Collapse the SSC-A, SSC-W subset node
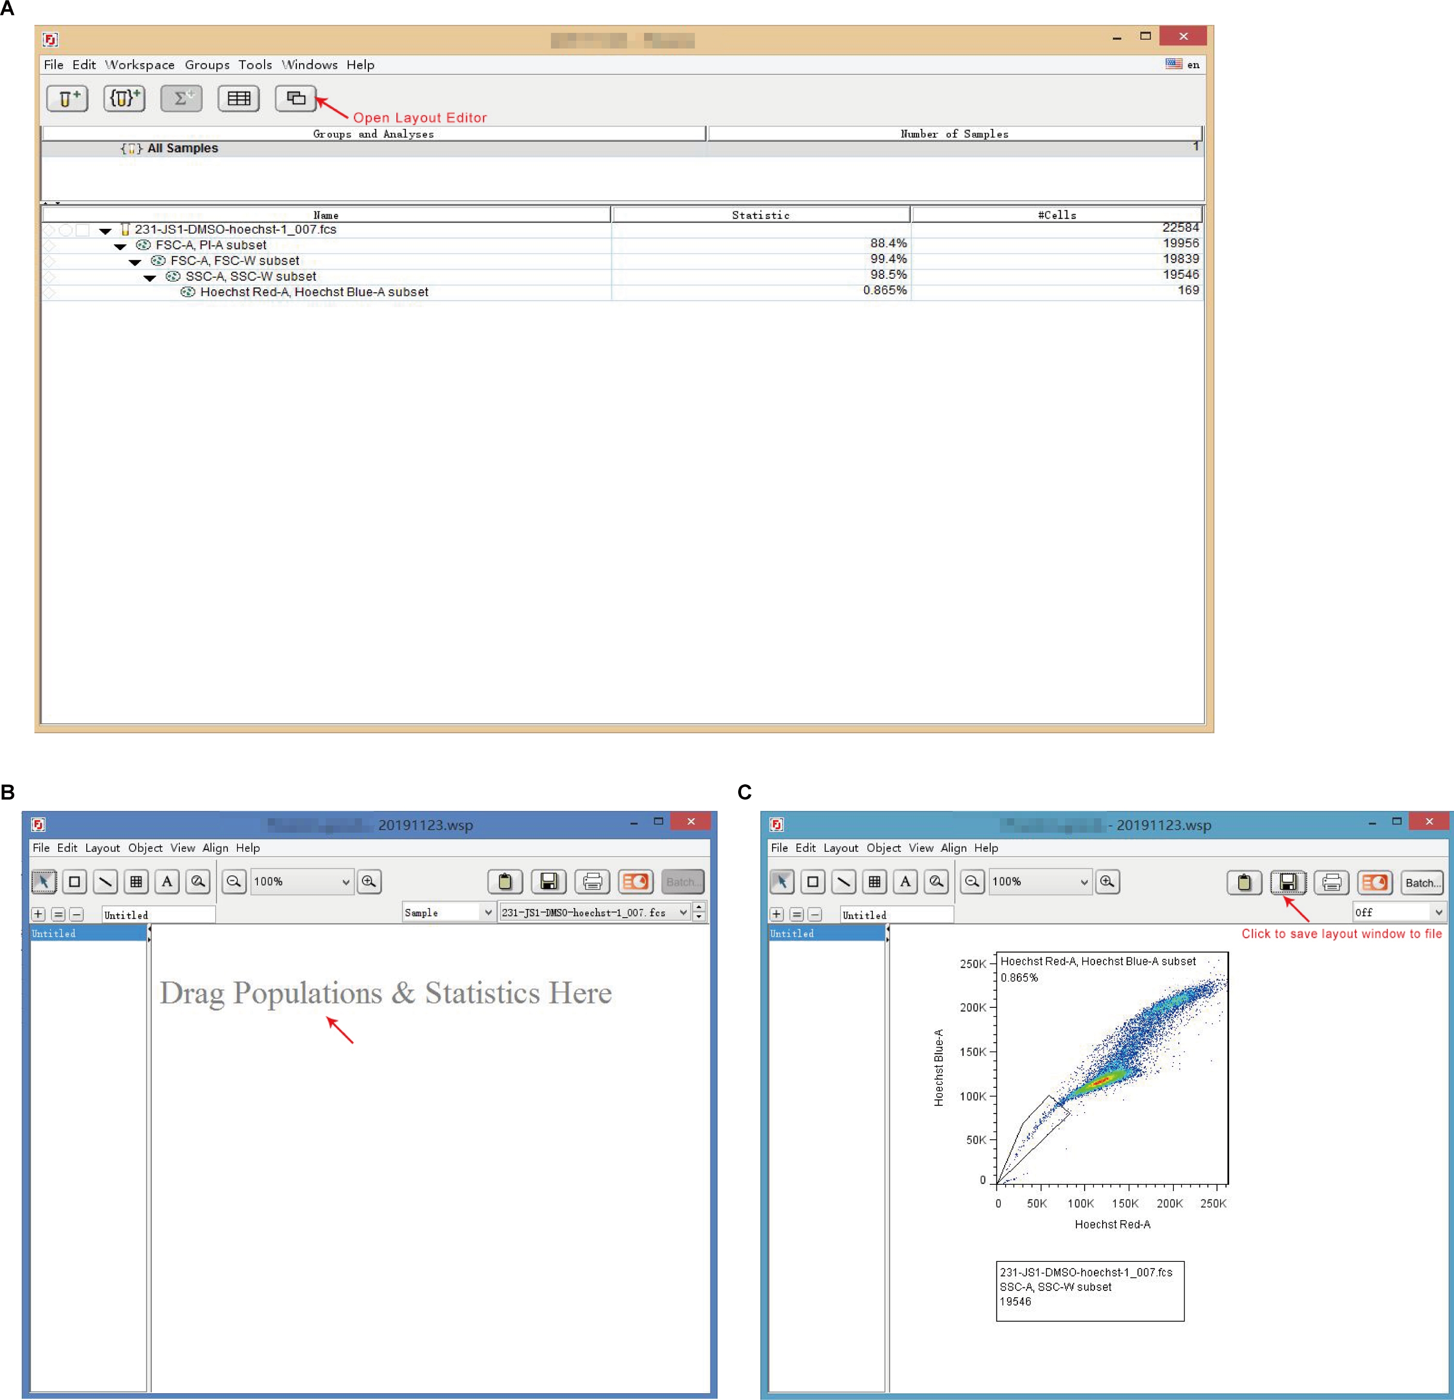This screenshot has height=1400, width=1454. tap(150, 277)
